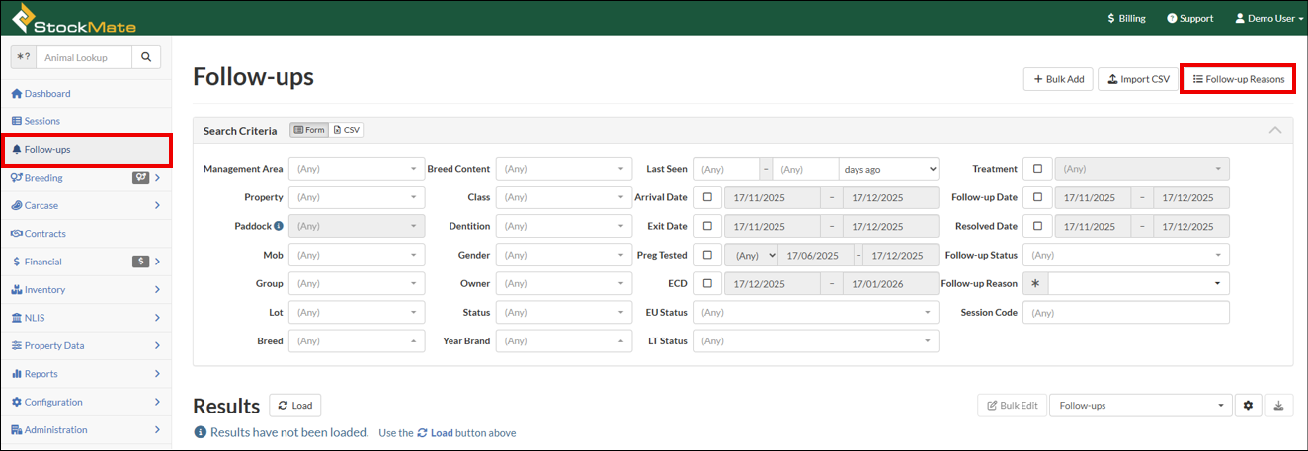Open the Demo User account menu
The height and width of the screenshot is (451, 1308).
(x=1268, y=18)
